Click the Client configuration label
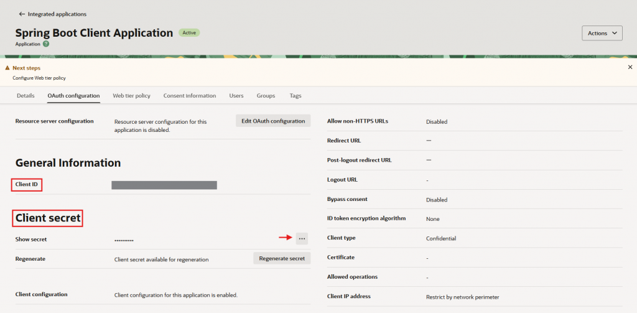The height and width of the screenshot is (313, 637). pos(42,294)
